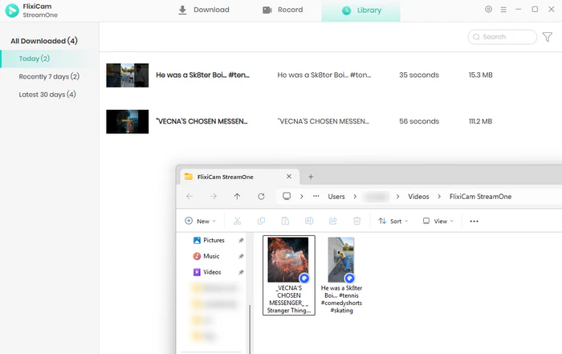Click the filter funnel icon
Viewport: 562px width, 354px height.
[x=548, y=37]
